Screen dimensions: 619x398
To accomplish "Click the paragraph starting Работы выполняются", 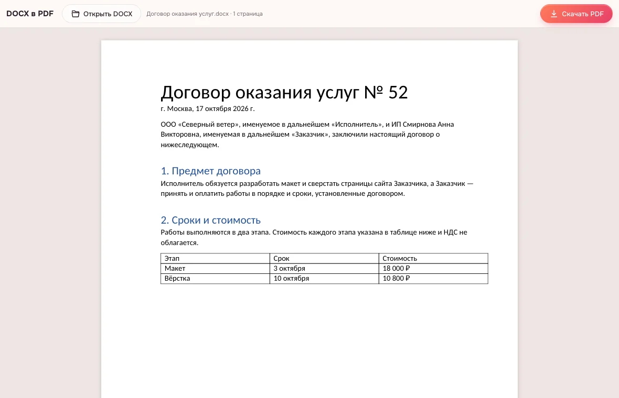I will point(314,237).
